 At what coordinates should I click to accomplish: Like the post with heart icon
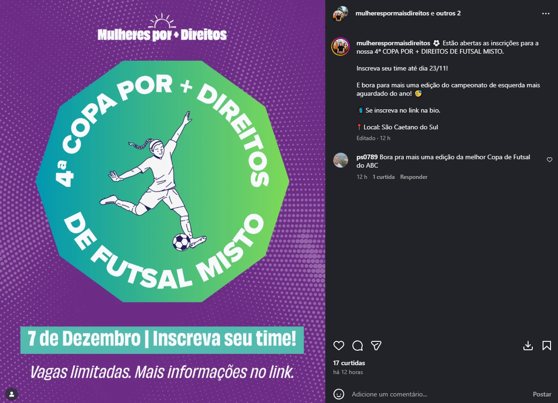(x=339, y=346)
